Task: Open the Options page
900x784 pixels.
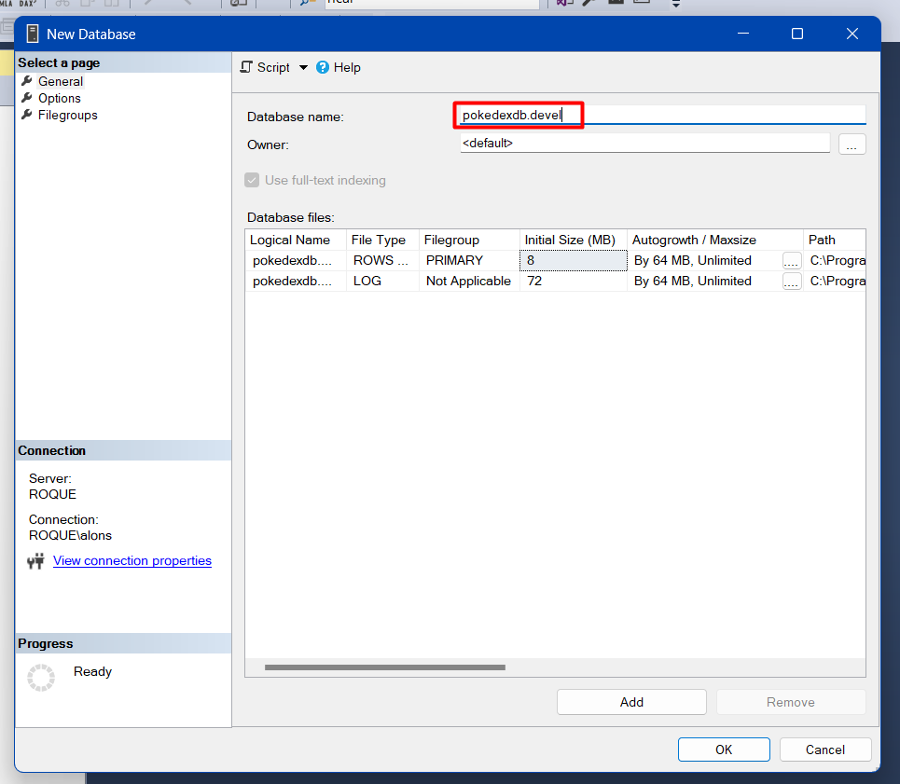Action: 59,98
